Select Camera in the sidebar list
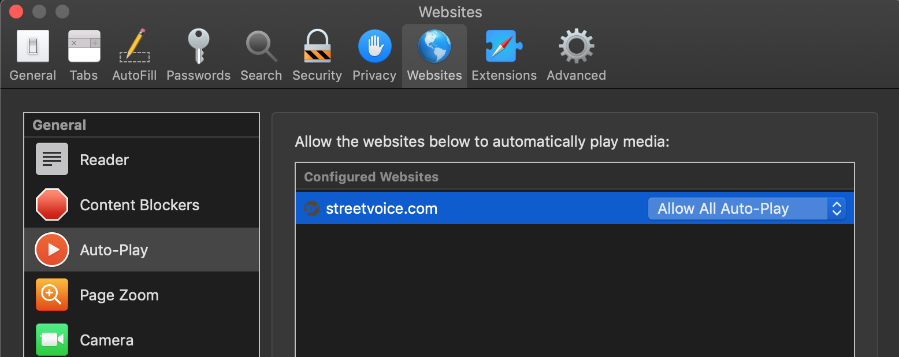The image size is (899, 357). pyautogui.click(x=142, y=340)
